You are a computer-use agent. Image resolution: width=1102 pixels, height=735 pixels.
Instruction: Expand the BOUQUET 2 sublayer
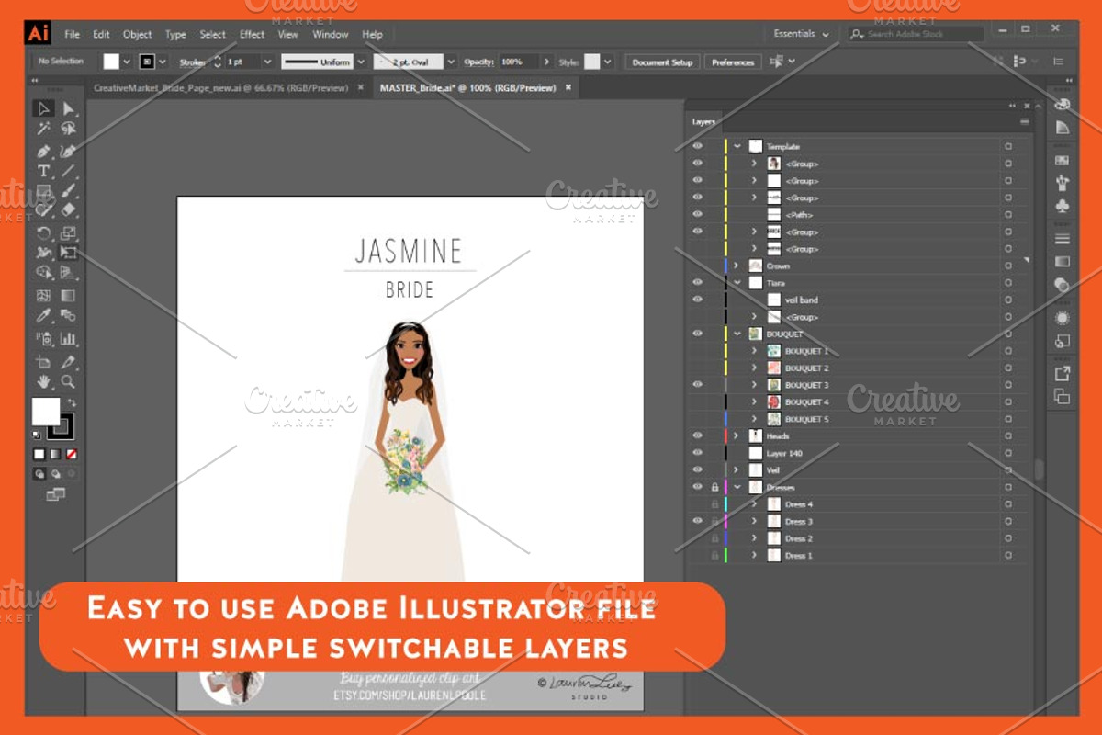click(x=754, y=367)
